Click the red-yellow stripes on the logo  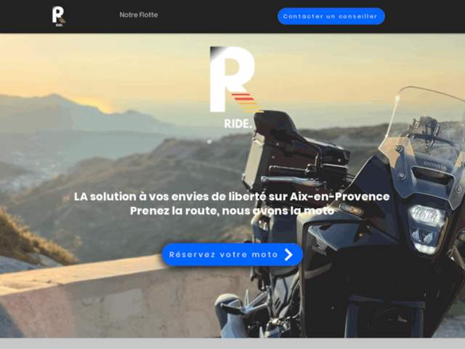point(247,103)
